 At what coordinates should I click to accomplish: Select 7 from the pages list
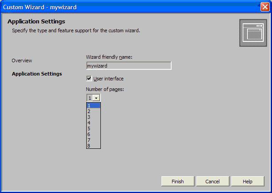coord(93,140)
